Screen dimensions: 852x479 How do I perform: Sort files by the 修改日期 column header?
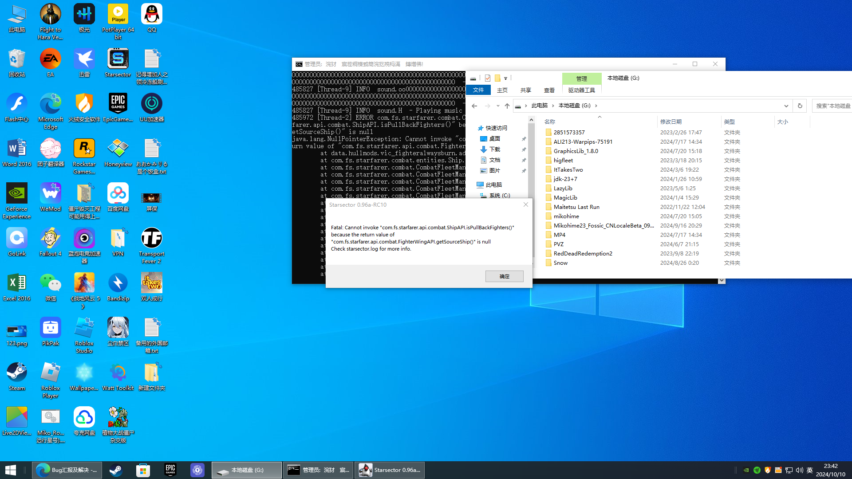click(x=671, y=122)
